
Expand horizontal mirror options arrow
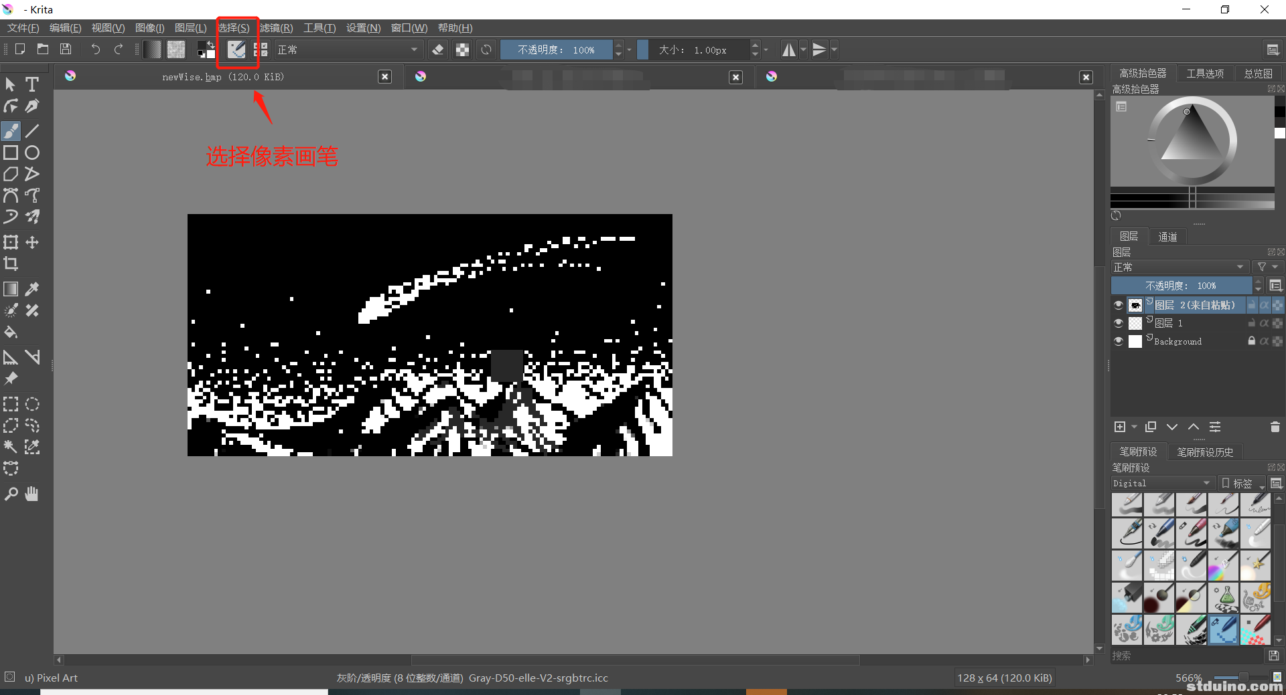click(x=803, y=49)
